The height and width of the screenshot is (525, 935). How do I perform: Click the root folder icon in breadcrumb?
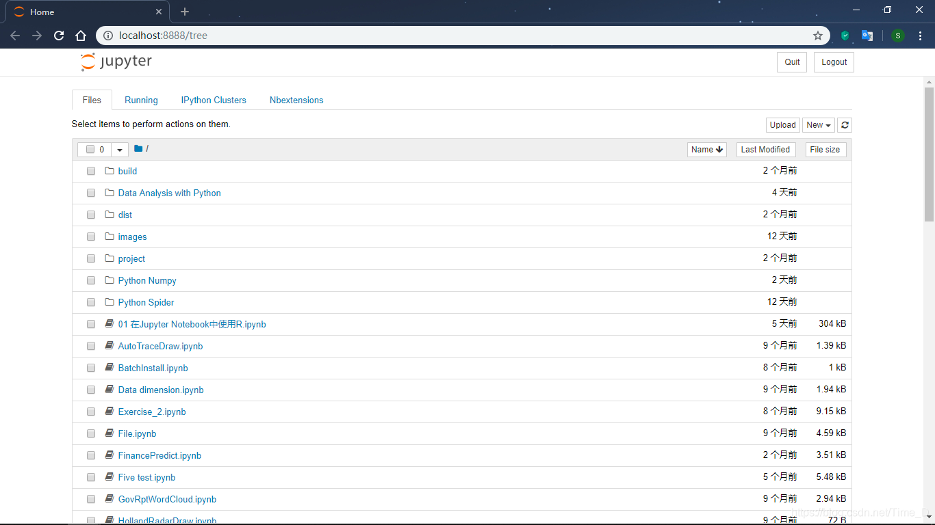(x=138, y=149)
